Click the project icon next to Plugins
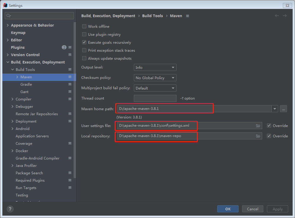The height and width of the screenshot is (218, 295). [x=70, y=47]
